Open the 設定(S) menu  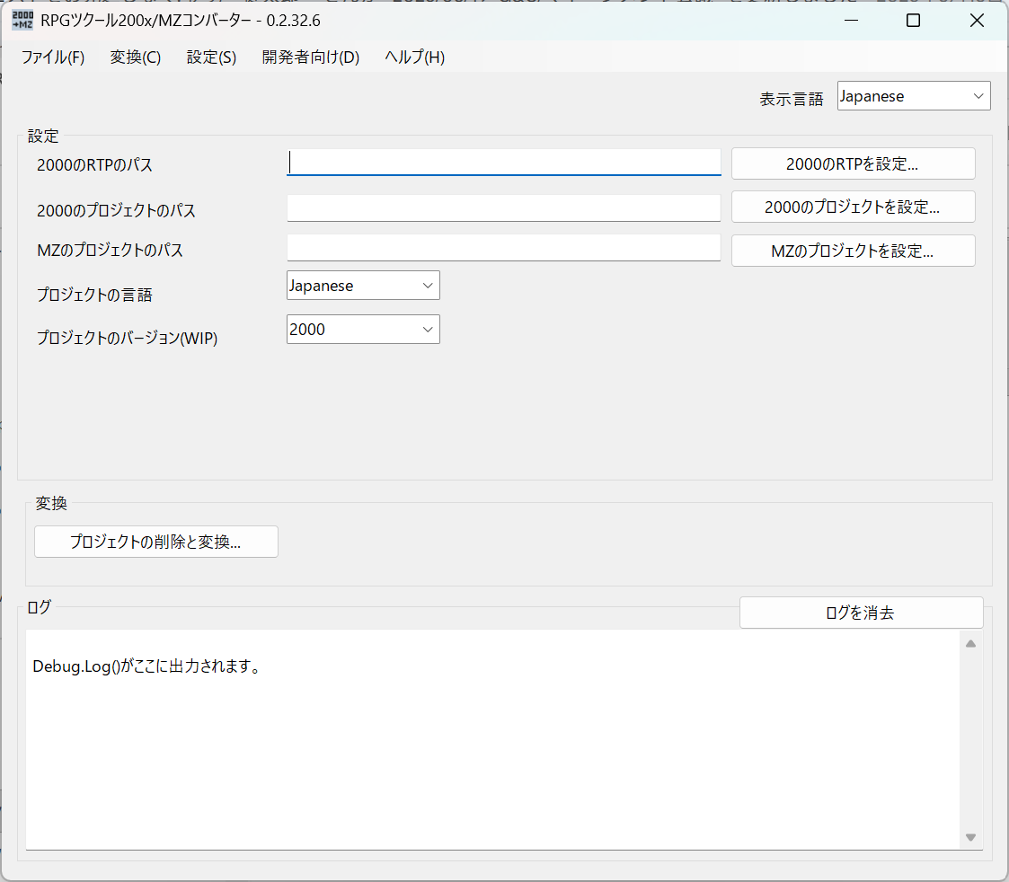coord(211,57)
